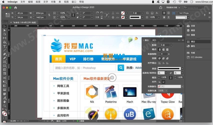Viewport: 213px width, 125px height.
Task: Select the Zoom magnifier tool
Action: (x=5, y=105)
